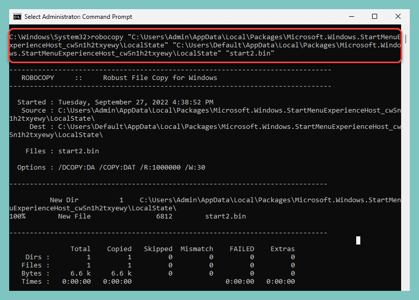419x300 pixels.
Task: Click the vertical scrollbar thumb
Action: click(406, 39)
